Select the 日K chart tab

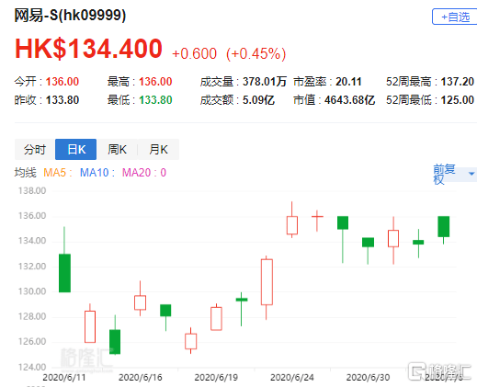tap(76, 150)
